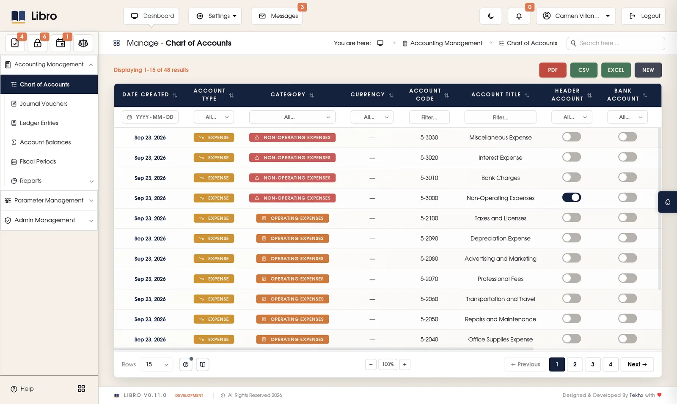This screenshot has width=677, height=404.
Task: Toggle header account for Taxes and Licenses
Action: tap(572, 218)
